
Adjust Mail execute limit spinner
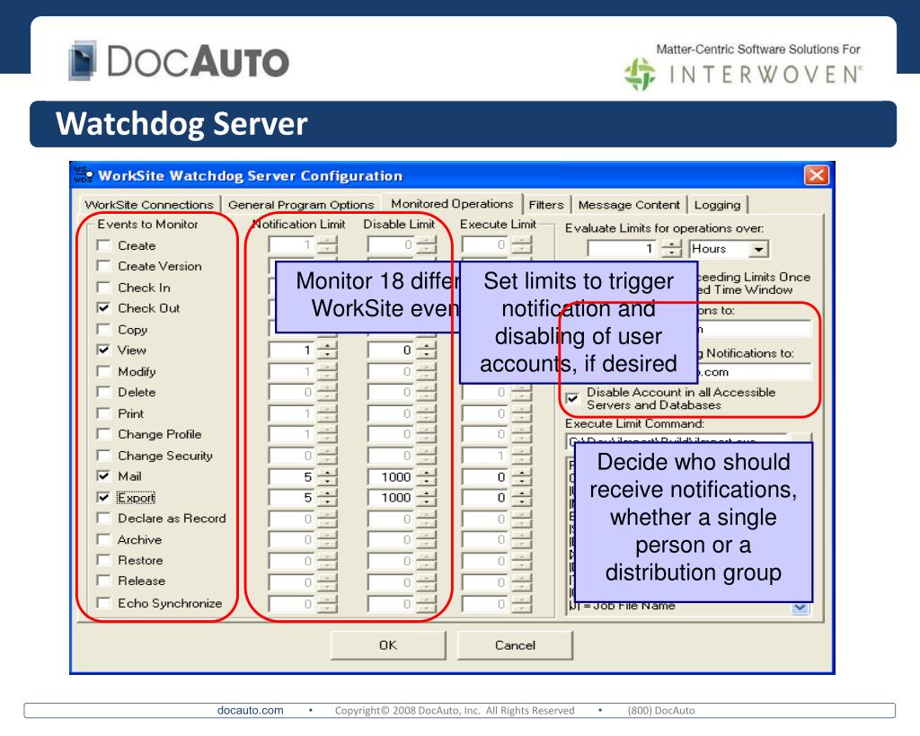(x=522, y=476)
